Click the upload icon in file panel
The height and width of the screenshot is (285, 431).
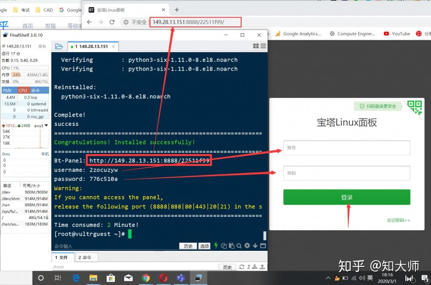pos(262,266)
